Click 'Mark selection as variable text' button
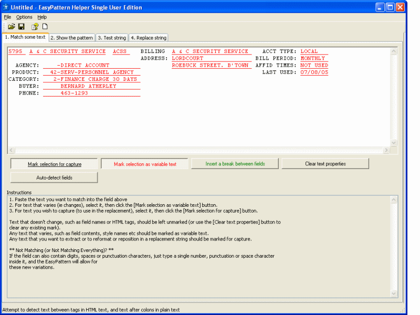The height and width of the screenshot is (315, 420). [x=144, y=163]
